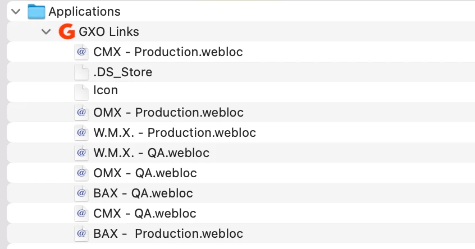The width and height of the screenshot is (475, 249).
Task: Click the W.M.X. - QA webloc icon
Action: tap(81, 153)
